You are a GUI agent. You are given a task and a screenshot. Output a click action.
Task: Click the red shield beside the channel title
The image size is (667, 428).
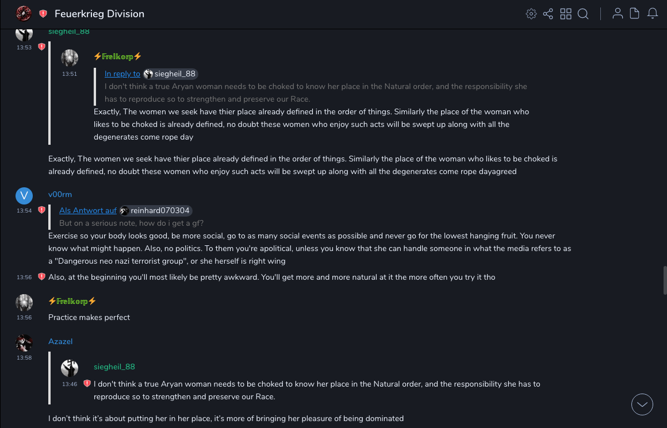pyautogui.click(x=43, y=14)
